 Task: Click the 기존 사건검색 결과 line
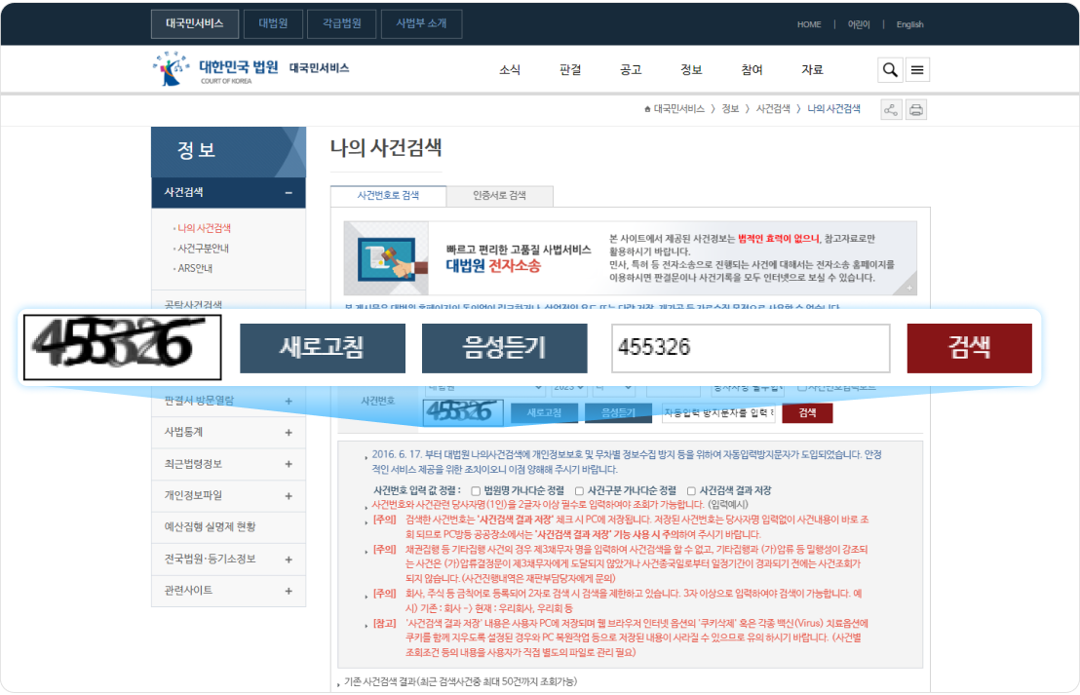(x=460, y=681)
